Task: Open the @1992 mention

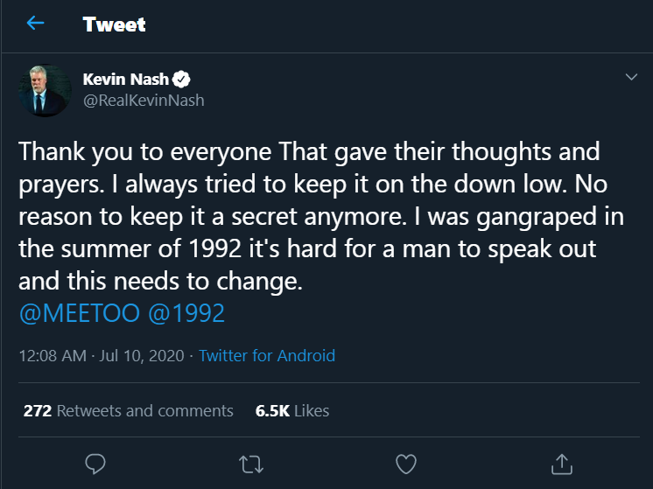Action: 186,313
